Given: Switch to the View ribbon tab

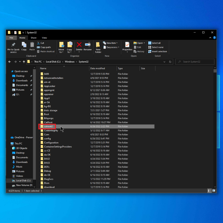Looking at the screenshot, I should pyautogui.click(x=44, y=38).
